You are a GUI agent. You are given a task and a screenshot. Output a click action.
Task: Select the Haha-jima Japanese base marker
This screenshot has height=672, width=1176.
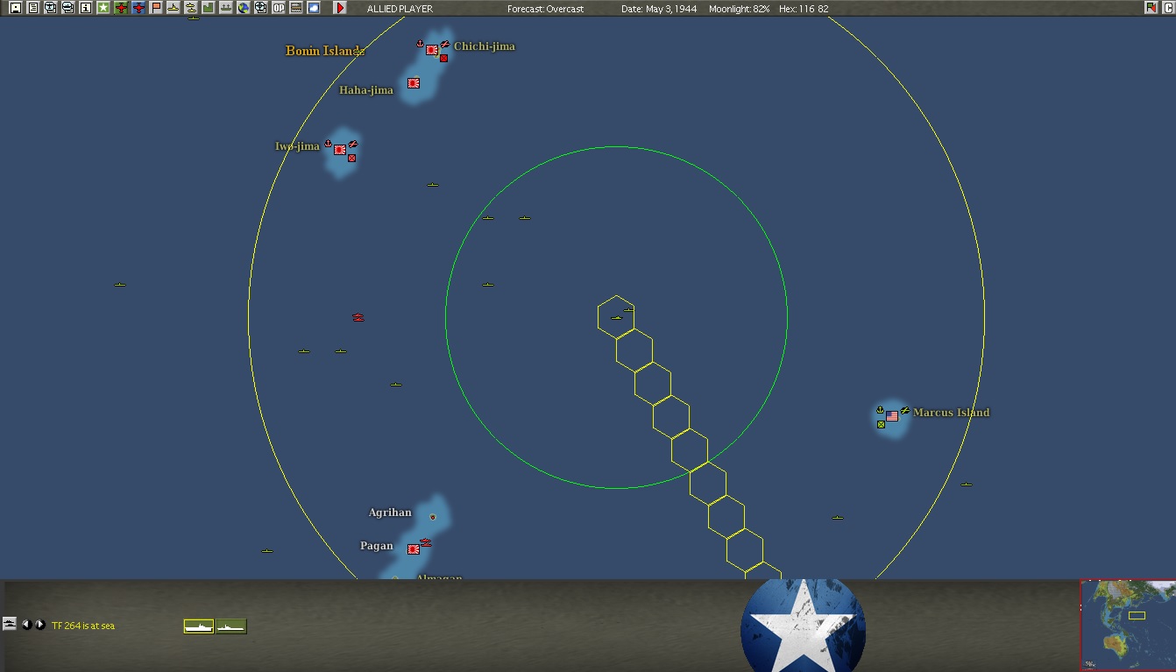414,83
